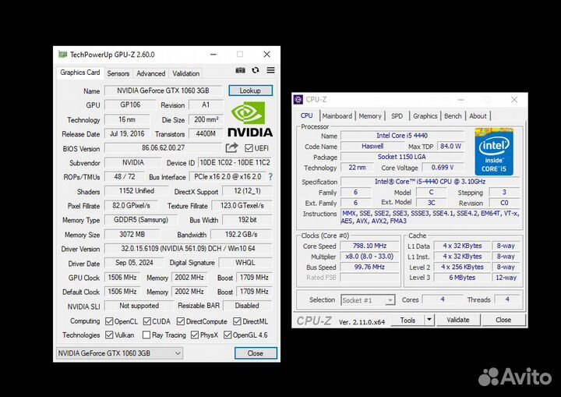This screenshot has height=397, width=561.
Task: Click the Close button in CPU-Z
Action: click(503, 320)
